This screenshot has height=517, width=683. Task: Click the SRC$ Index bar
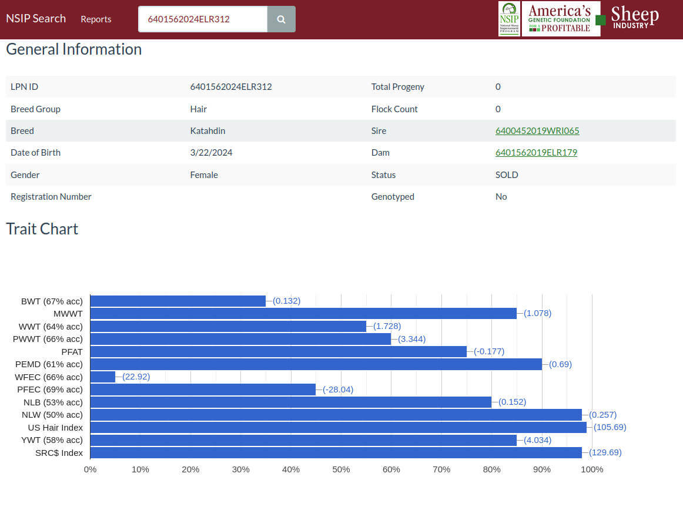[336, 452]
